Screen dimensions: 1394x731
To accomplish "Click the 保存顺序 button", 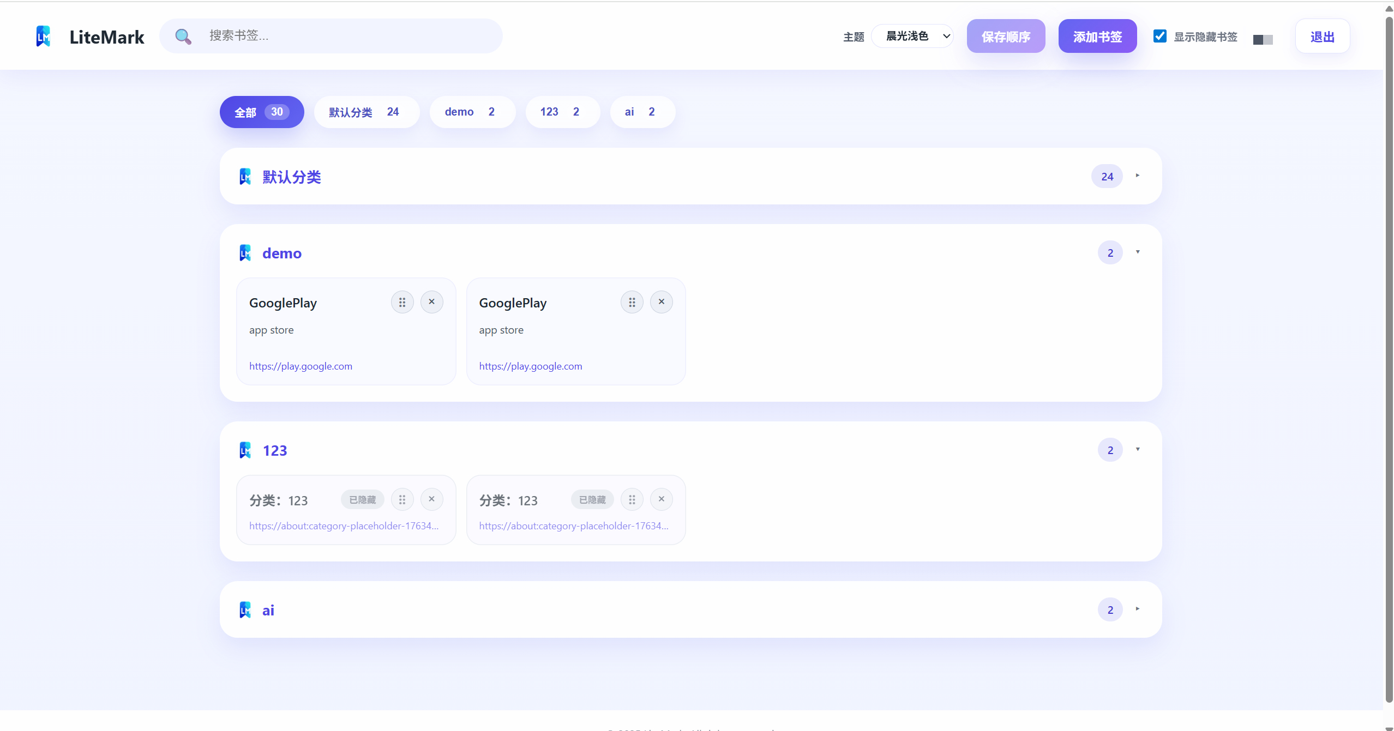I will coord(1005,36).
